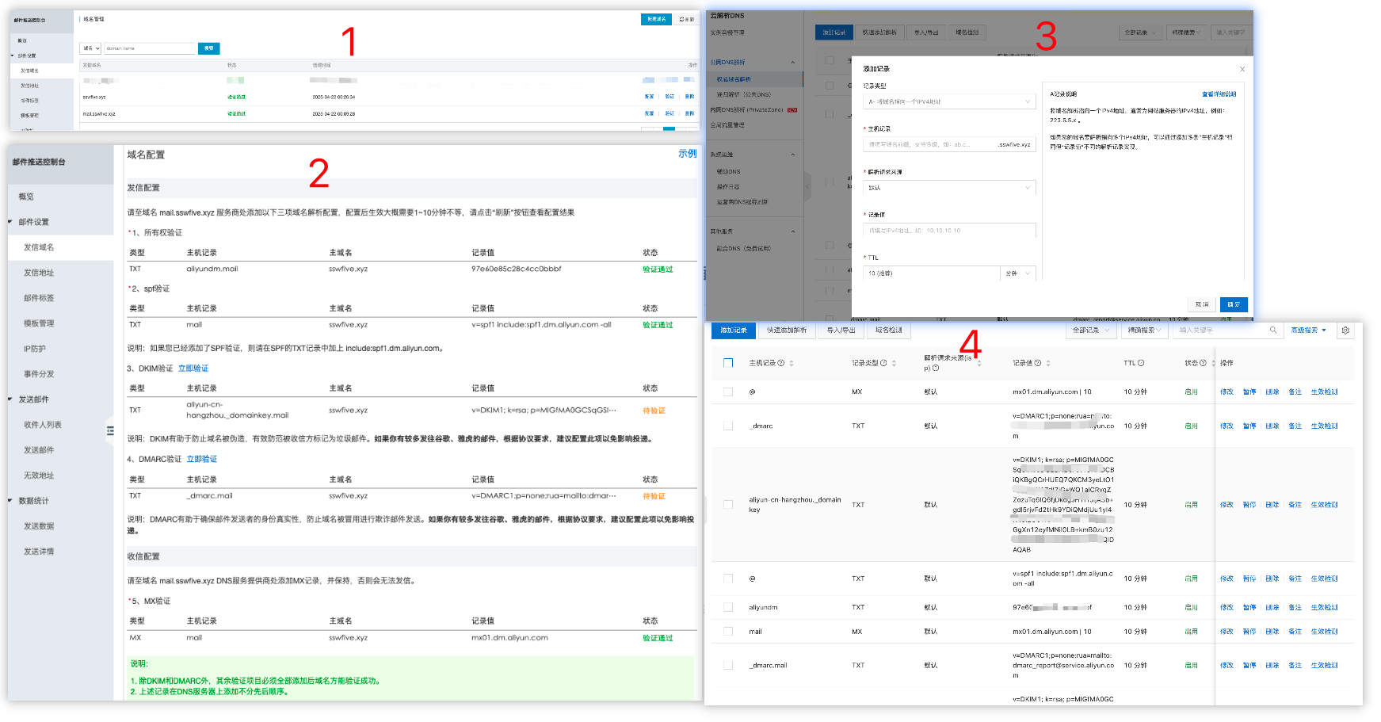
Task: Click help icon next to 主机记录 column
Action: click(x=781, y=363)
